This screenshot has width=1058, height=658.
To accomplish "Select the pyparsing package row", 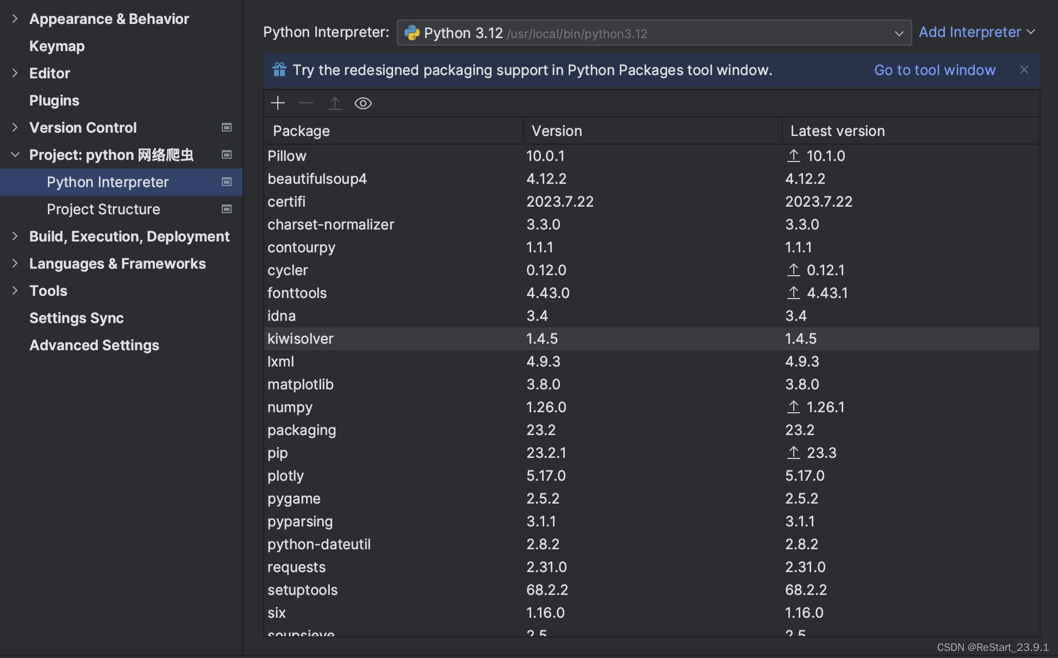I will tap(652, 521).
